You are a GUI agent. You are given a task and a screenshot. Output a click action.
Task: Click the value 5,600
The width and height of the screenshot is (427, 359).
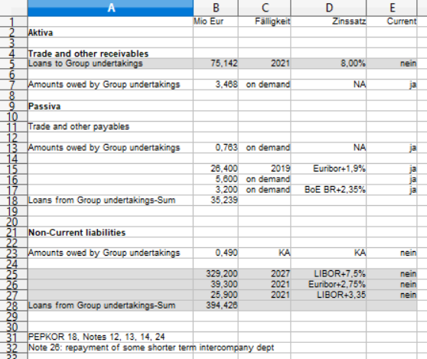tap(216, 179)
